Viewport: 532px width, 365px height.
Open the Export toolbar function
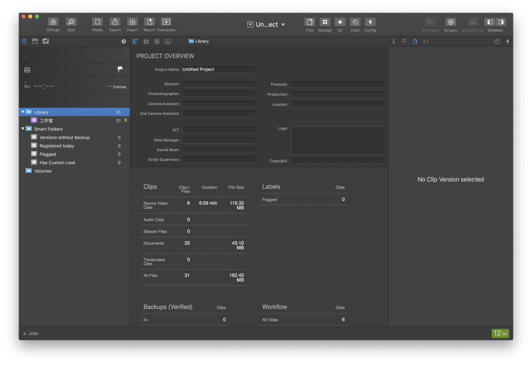pyautogui.click(x=115, y=22)
